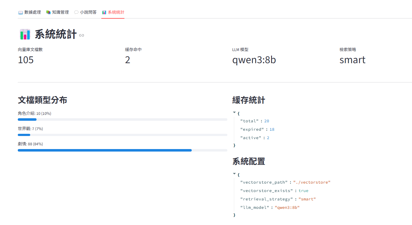Image resolution: width=412 pixels, height=225 pixels.
Task: Click the large chart icon in page heading
Action: tap(25, 34)
